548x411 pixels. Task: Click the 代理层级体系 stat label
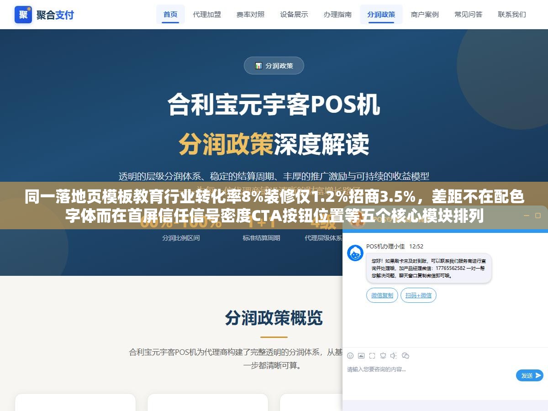[x=324, y=238]
